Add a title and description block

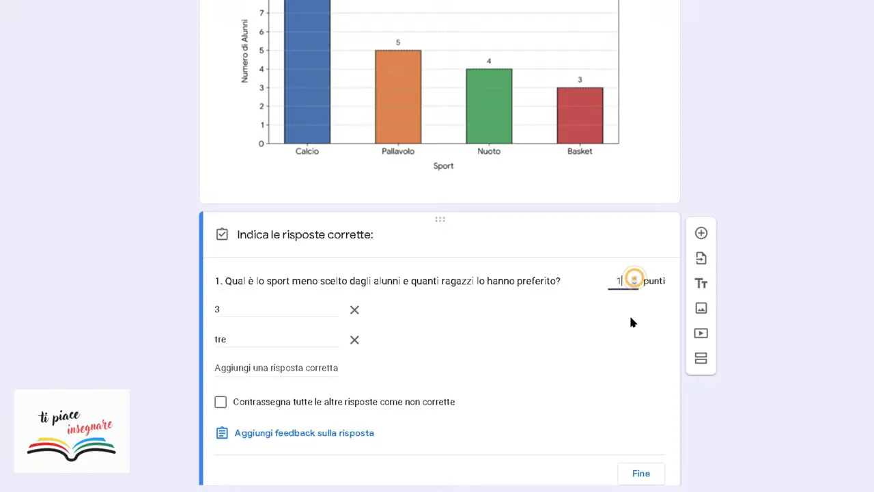click(701, 283)
